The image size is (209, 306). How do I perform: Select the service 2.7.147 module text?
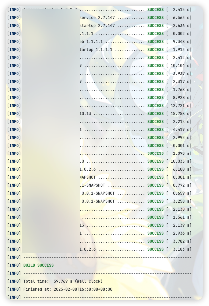coord(97,18)
